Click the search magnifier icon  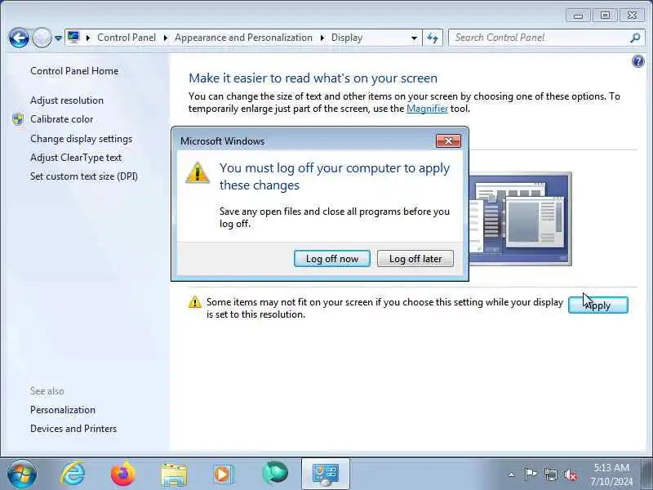[x=635, y=38]
